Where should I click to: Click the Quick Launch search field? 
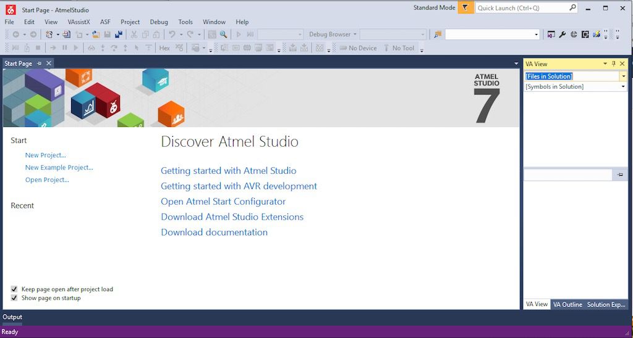pyautogui.click(x=527, y=7)
